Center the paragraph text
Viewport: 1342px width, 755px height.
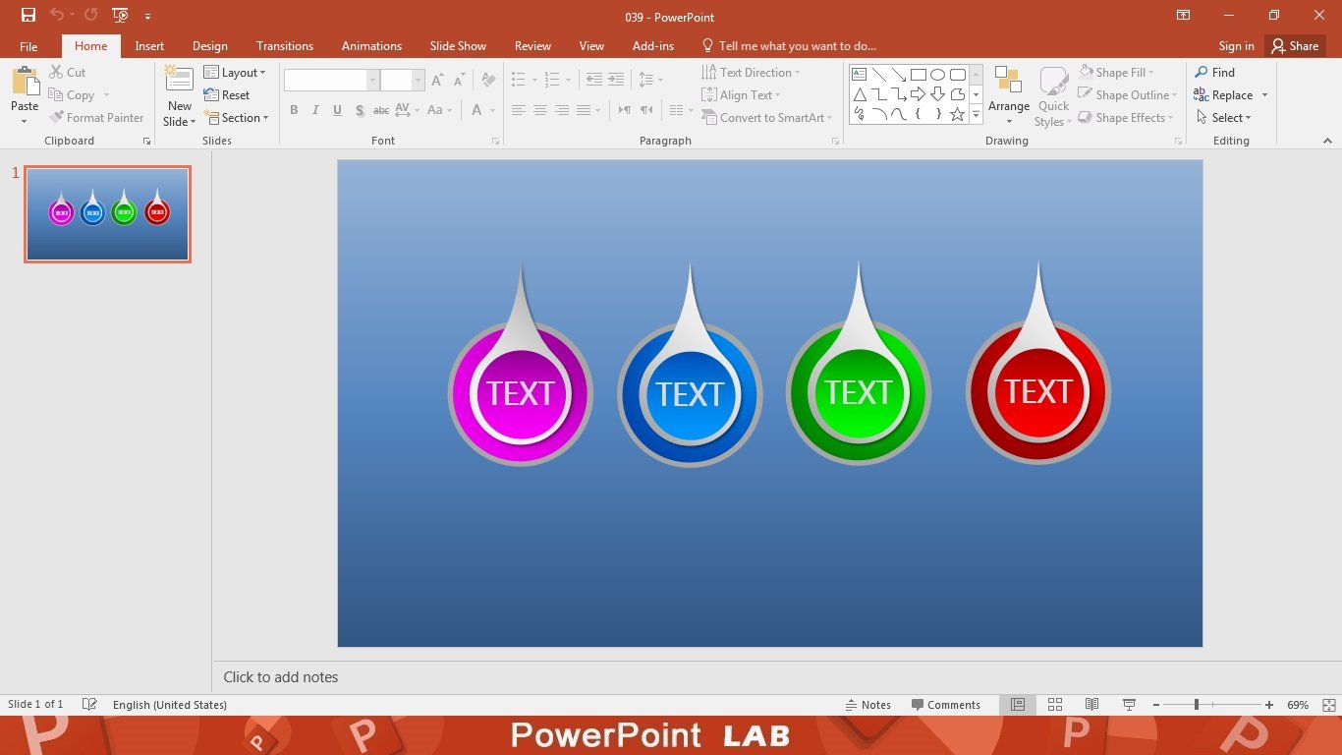pyautogui.click(x=540, y=110)
